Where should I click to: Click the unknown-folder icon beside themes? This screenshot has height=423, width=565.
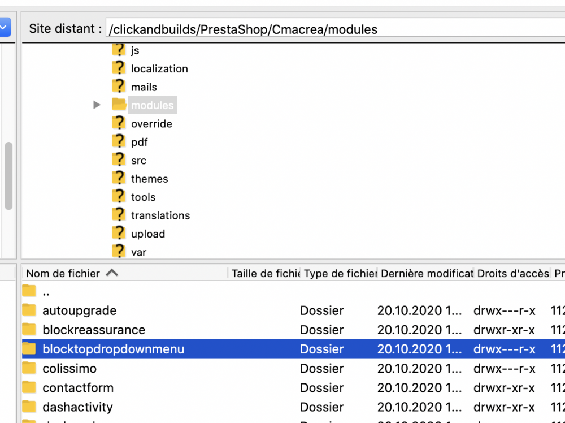(119, 178)
